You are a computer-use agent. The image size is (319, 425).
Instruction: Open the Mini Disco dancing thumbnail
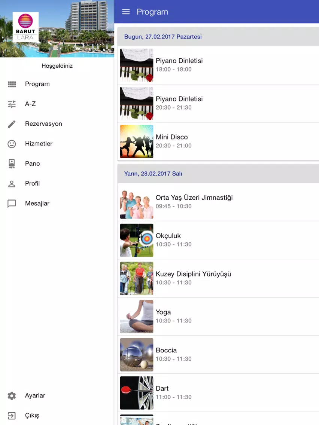(x=137, y=141)
